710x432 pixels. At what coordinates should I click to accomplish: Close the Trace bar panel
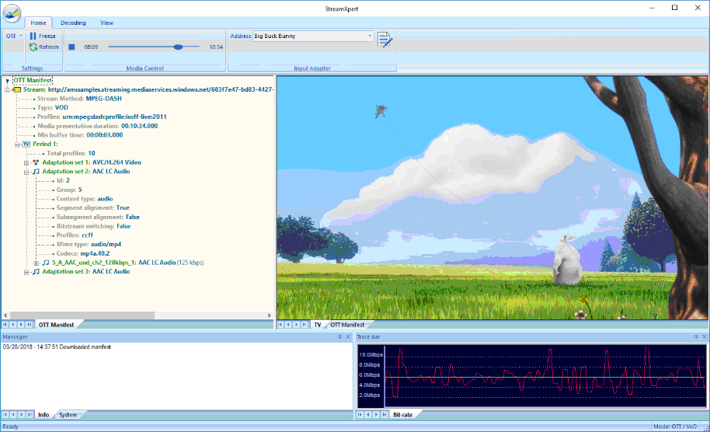click(704, 336)
